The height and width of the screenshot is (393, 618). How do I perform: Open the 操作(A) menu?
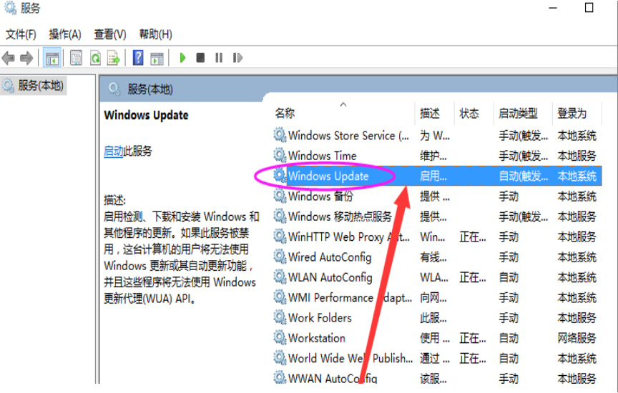point(65,34)
